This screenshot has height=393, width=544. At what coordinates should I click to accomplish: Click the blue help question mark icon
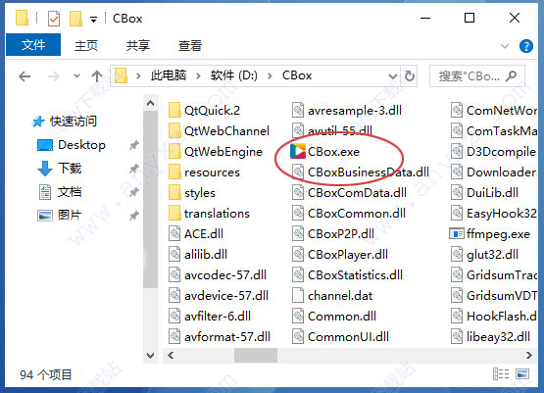point(526,46)
